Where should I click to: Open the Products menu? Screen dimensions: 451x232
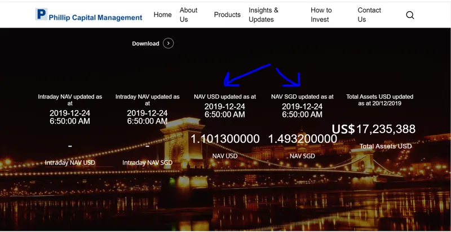(x=227, y=15)
